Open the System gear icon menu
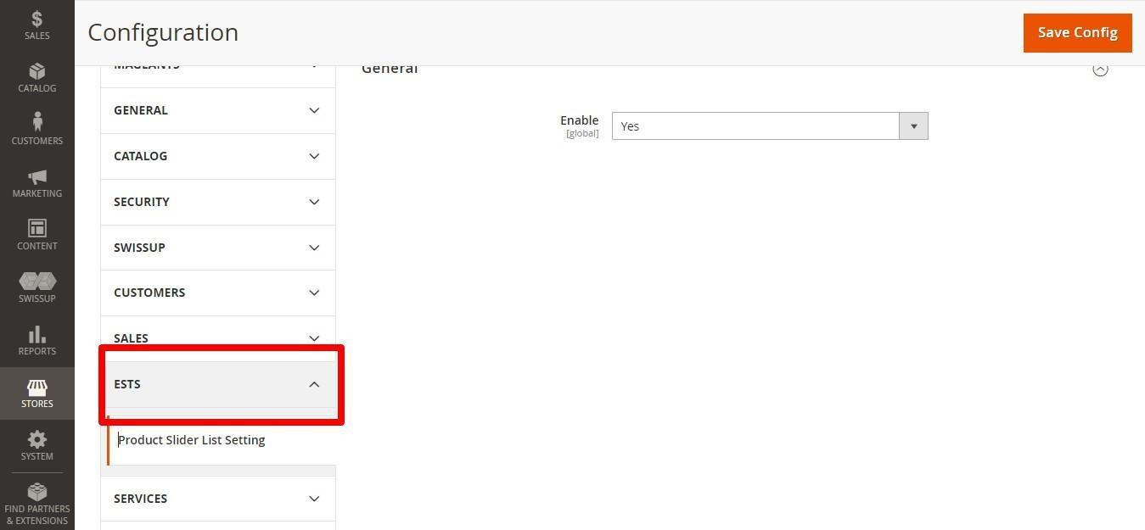The image size is (1145, 530). coord(36,445)
